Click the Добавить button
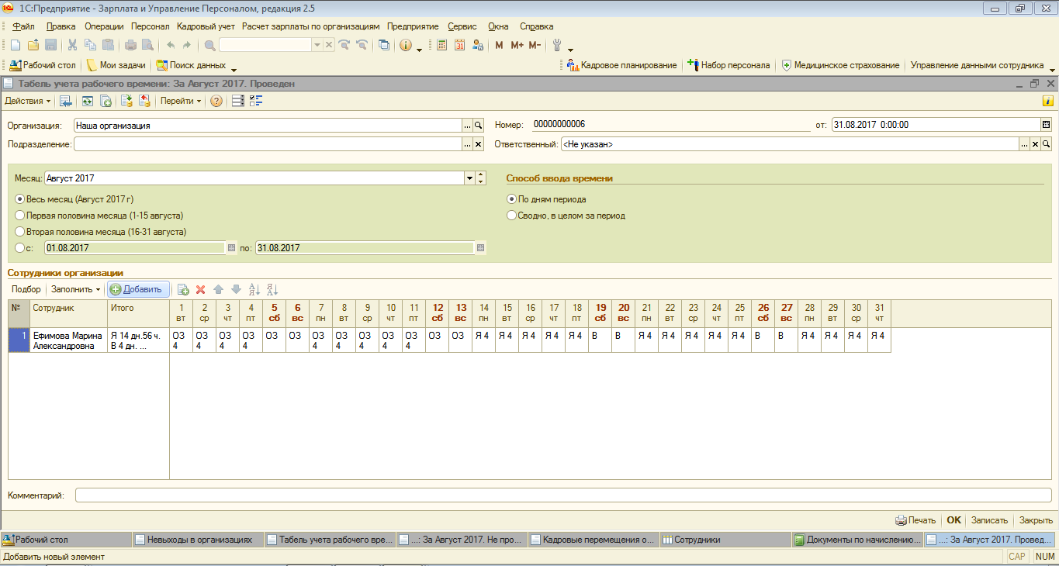1059x566 pixels. point(138,289)
